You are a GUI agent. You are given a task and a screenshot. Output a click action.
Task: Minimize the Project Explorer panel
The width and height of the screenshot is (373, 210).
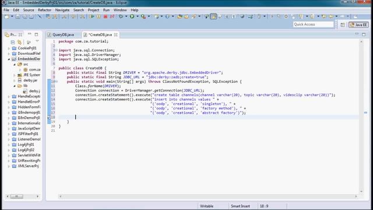30,34
